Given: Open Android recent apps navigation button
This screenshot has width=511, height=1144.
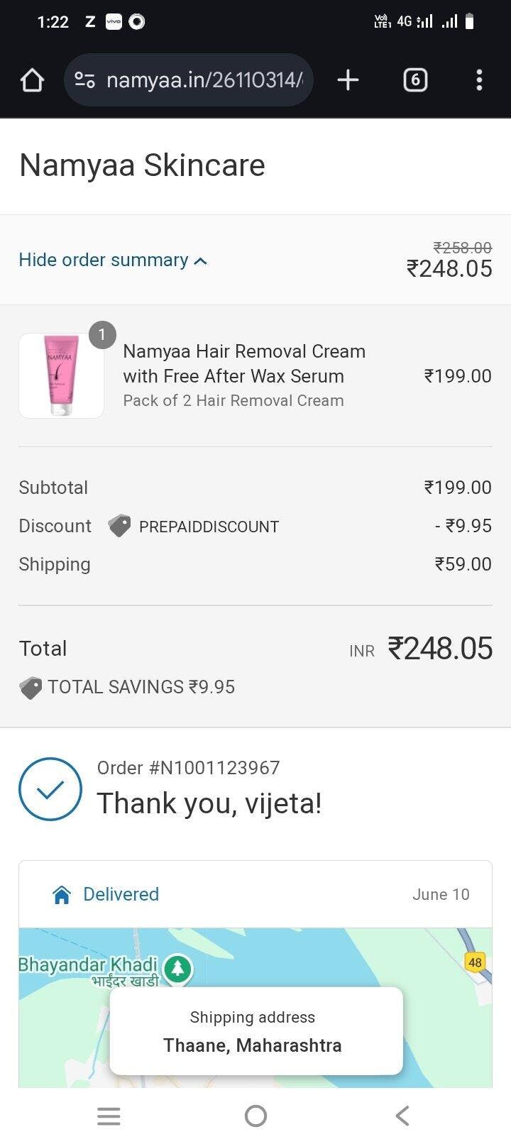Looking at the screenshot, I should (x=109, y=1116).
